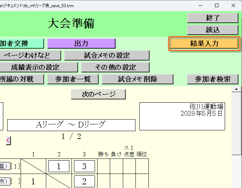Image resolution: width=242 pixels, height=188 pixels.
Task: Open ページわけなど settings
Action: 30,55
